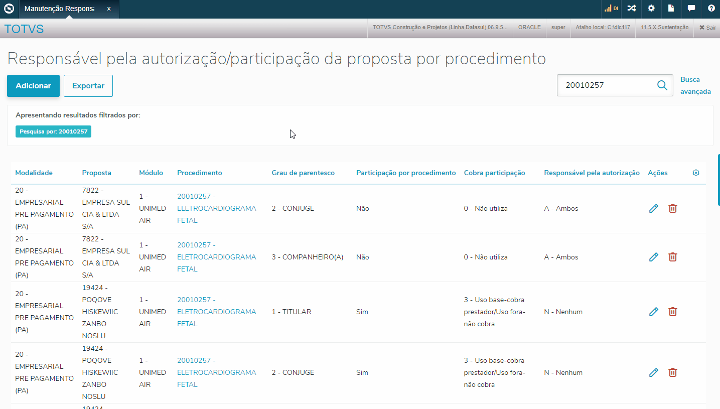Sort by Procedimento column header
Viewport: 720px width, 409px height.
pyautogui.click(x=200, y=173)
